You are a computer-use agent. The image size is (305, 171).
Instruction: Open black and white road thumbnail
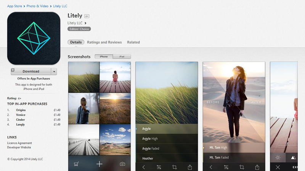click(x=84, y=140)
